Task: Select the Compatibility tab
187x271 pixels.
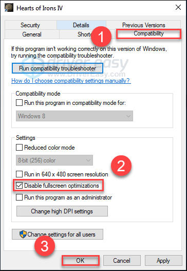Action: (148, 34)
